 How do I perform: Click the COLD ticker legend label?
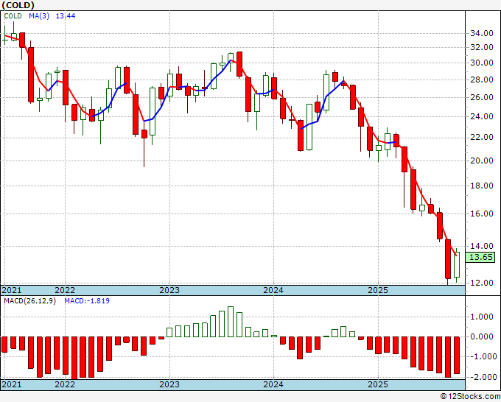click(13, 16)
